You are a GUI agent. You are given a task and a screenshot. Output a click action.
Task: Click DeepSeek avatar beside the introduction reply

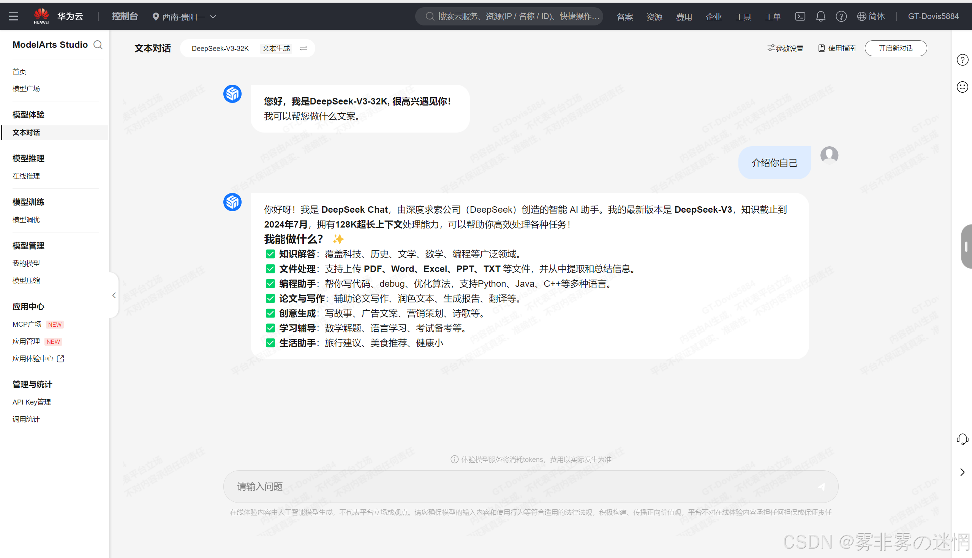[232, 202]
